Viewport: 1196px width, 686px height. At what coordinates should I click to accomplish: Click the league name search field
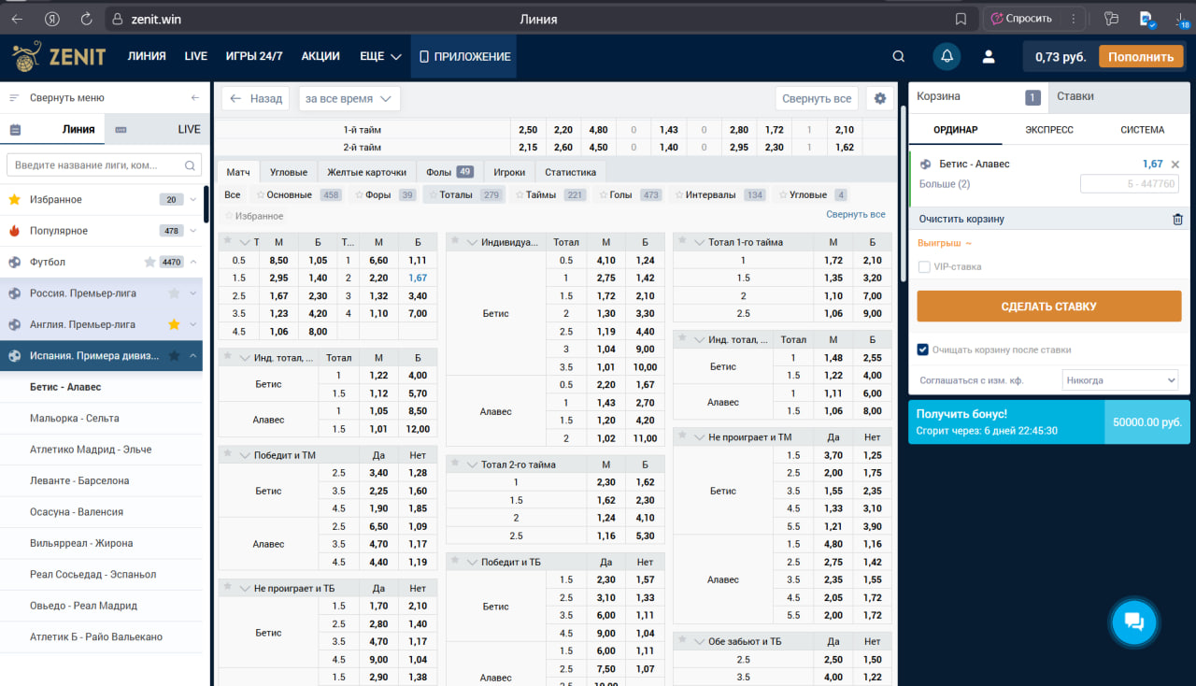[105, 165]
